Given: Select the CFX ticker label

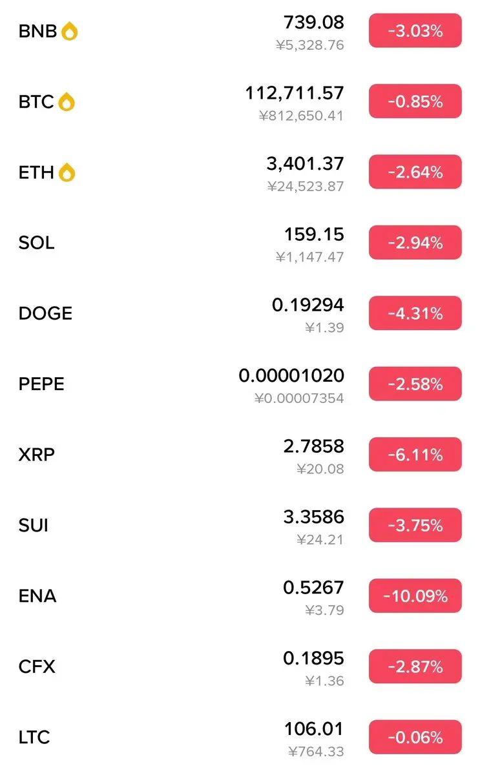Looking at the screenshot, I should 37,666.
